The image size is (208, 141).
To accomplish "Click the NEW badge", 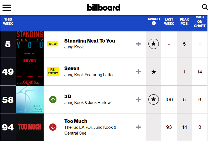I will click(x=53, y=44).
